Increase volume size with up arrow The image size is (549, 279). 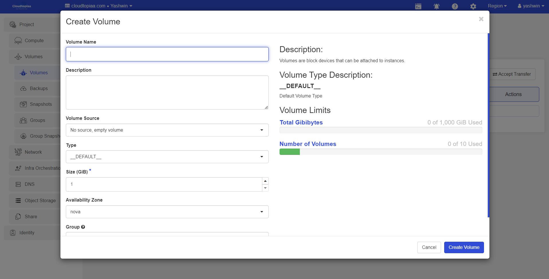tap(265, 181)
